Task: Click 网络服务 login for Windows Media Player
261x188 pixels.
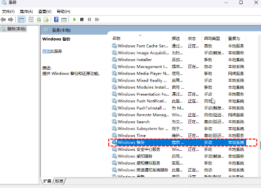Action: [x=236, y=73]
